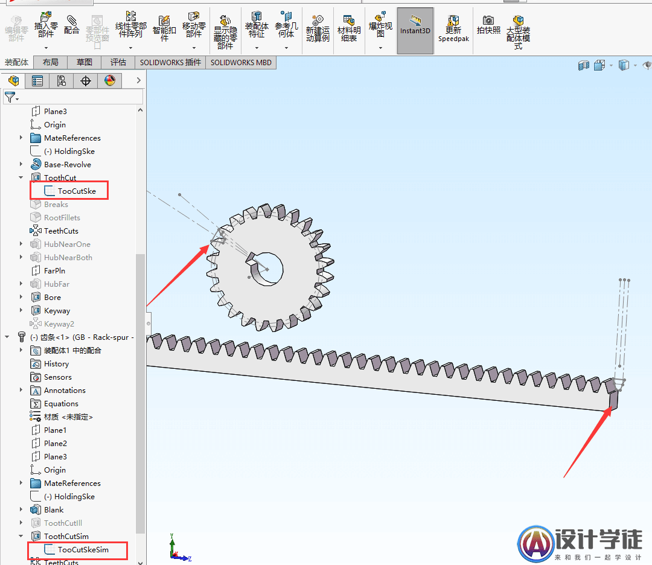Expand the MateReferences folder above HoldingSke
652x565 pixels.
(21, 138)
